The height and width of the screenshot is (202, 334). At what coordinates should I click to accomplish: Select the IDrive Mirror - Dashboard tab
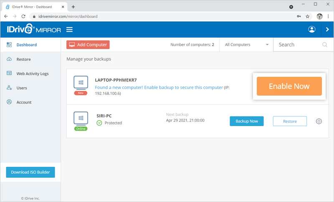(35, 7)
